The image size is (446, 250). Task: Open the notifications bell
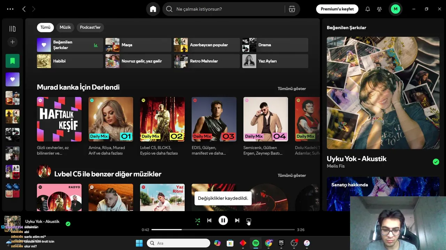click(368, 9)
